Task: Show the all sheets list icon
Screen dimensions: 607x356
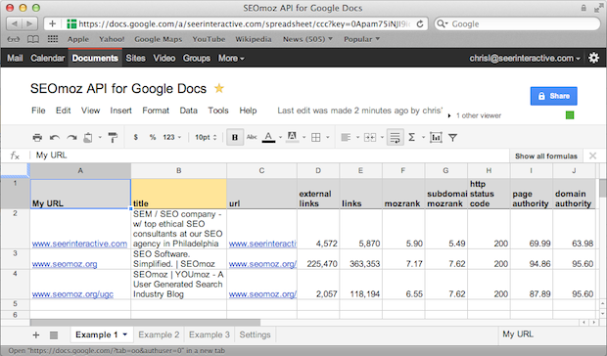Action: pyautogui.click(x=54, y=335)
